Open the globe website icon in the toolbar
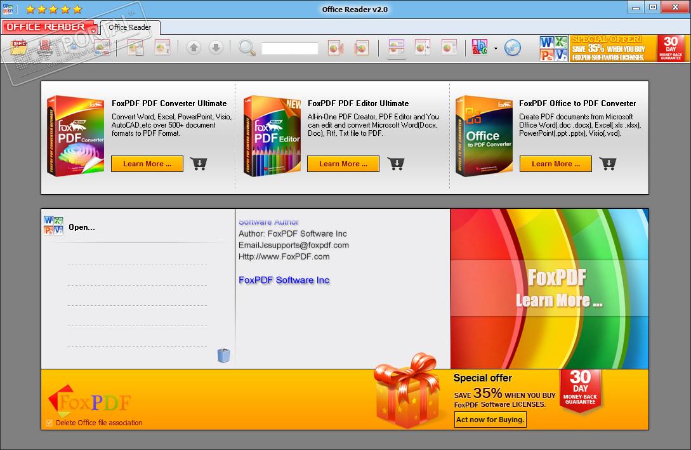Viewport: 691px width, 450px height. [x=512, y=48]
